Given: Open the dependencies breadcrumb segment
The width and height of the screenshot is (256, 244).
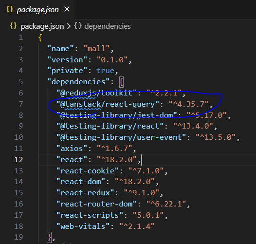Looking at the screenshot, I should [108, 26].
